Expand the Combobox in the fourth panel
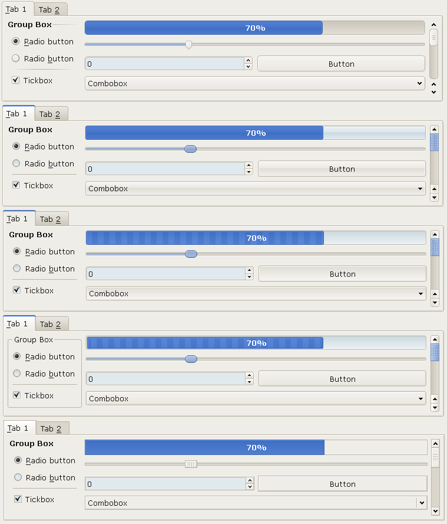 [256, 398]
